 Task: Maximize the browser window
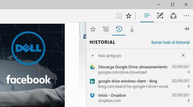tap(173, 4)
